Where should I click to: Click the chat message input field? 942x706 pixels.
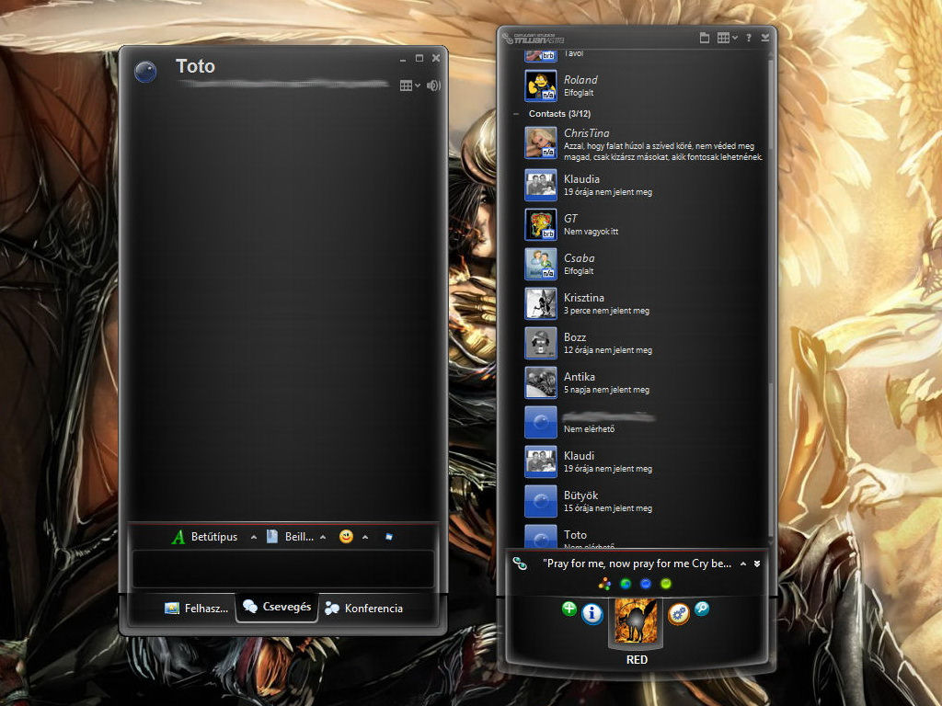click(282, 568)
